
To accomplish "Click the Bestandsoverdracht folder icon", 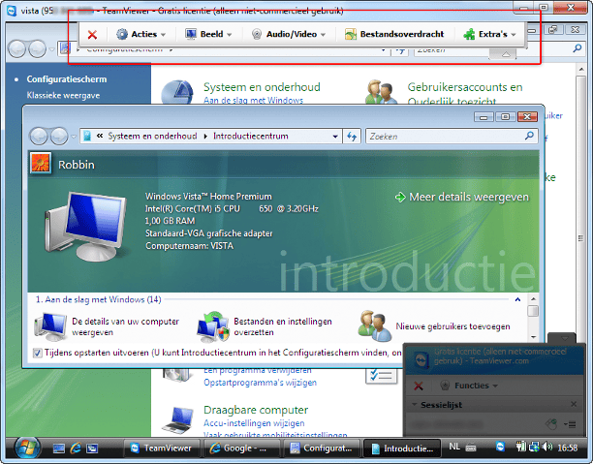I will [x=351, y=35].
